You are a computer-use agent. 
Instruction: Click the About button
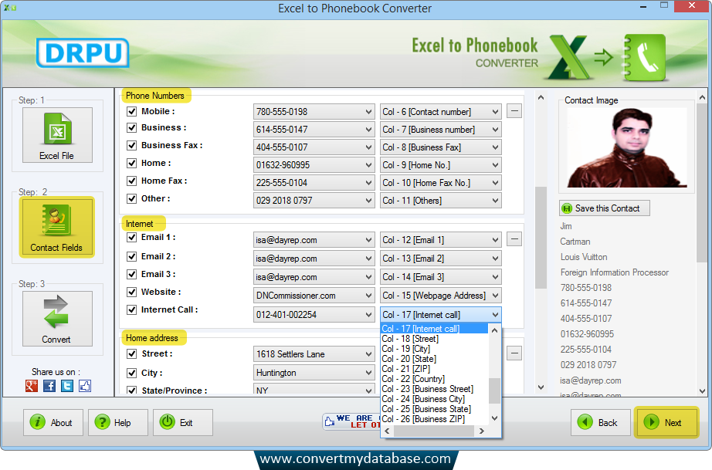pos(53,422)
